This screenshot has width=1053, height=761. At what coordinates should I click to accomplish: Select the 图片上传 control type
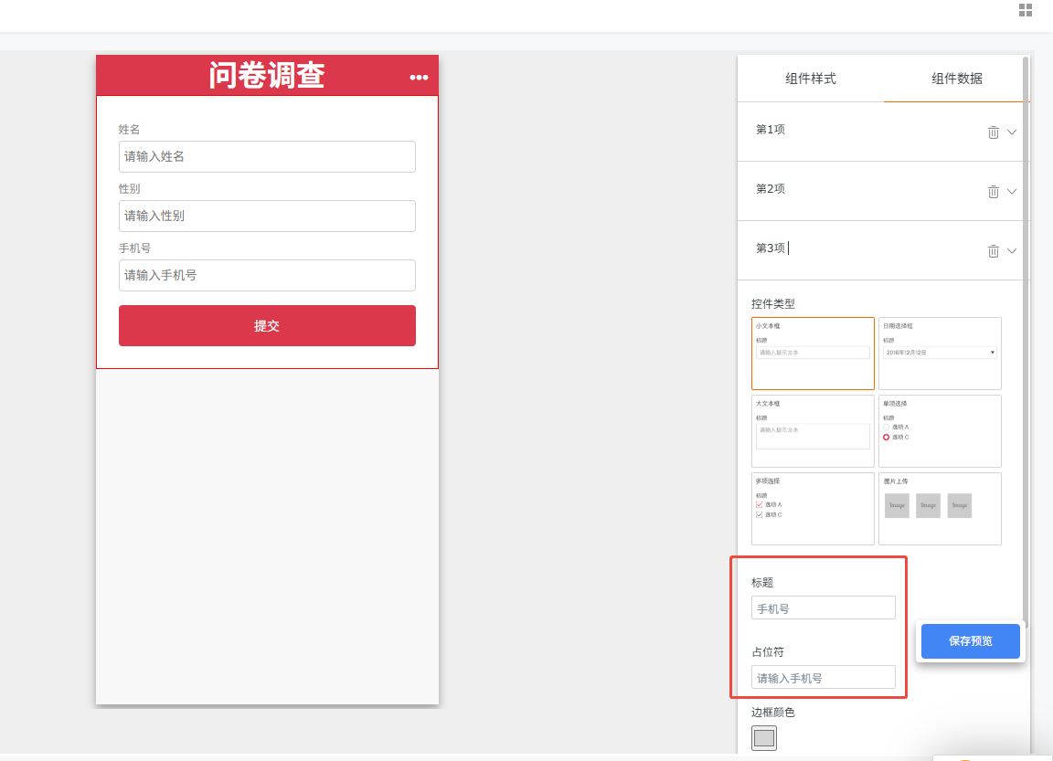pos(940,509)
